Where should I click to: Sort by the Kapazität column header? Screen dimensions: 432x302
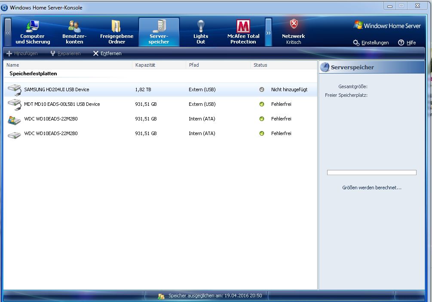click(159, 65)
